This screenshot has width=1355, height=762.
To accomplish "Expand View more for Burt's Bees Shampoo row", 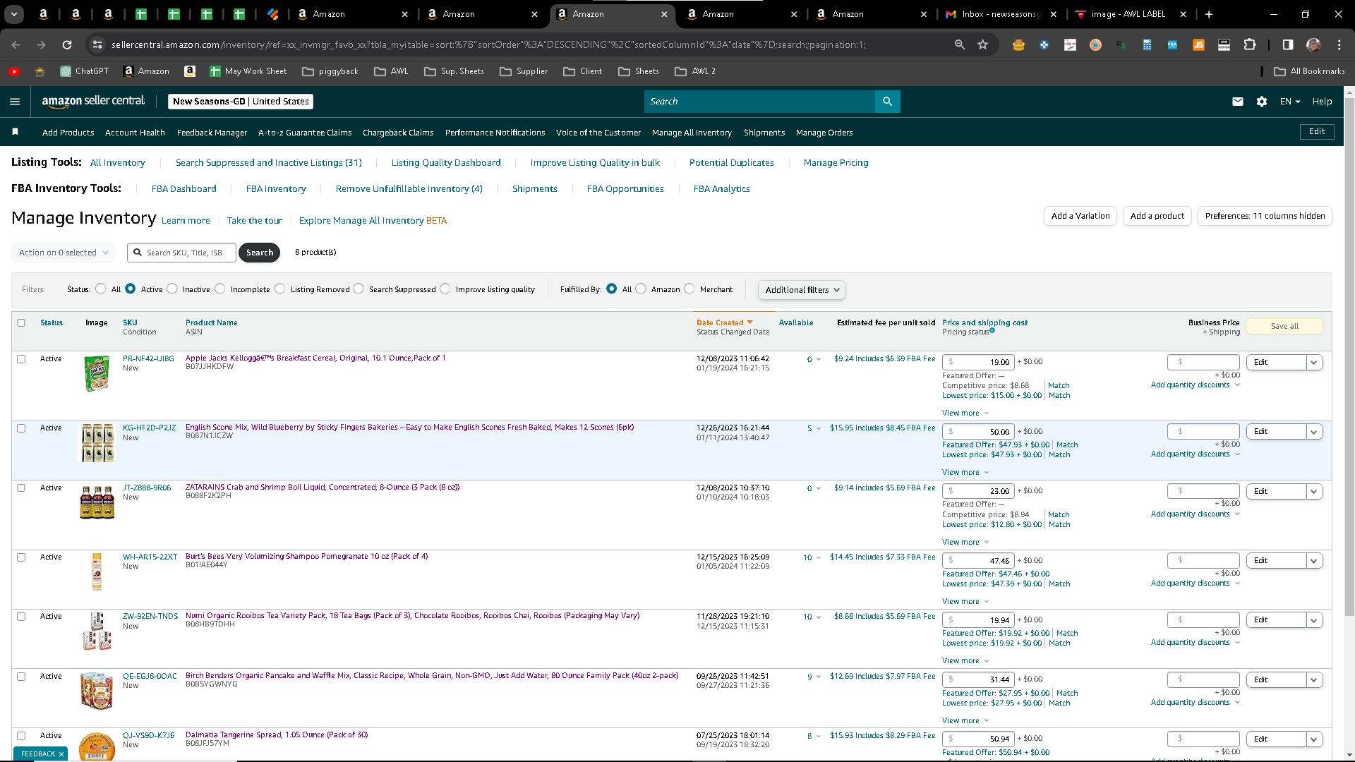I will [x=965, y=602].
